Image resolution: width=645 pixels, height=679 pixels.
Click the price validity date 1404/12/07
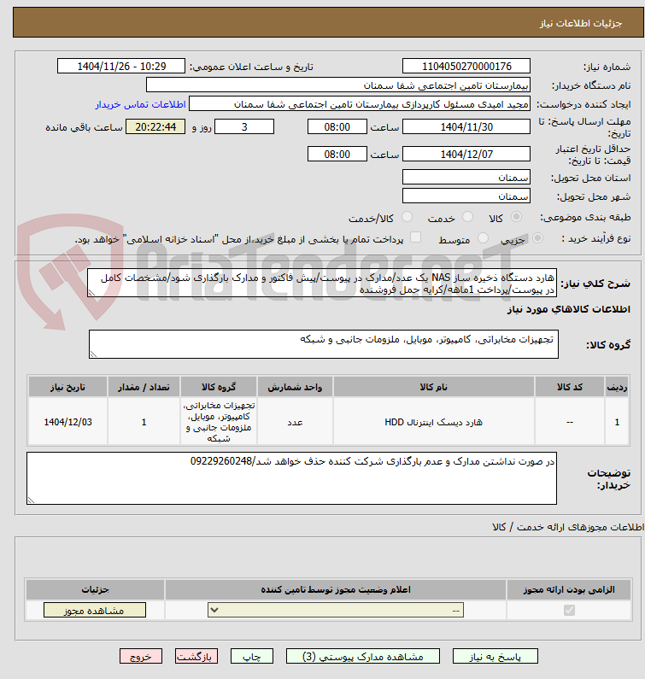coord(466,154)
